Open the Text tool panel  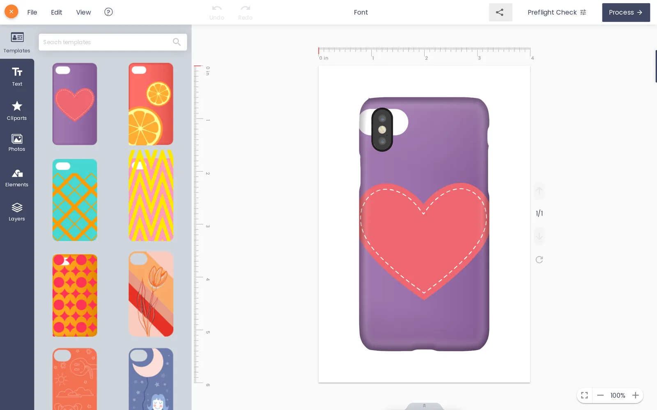pos(17,77)
